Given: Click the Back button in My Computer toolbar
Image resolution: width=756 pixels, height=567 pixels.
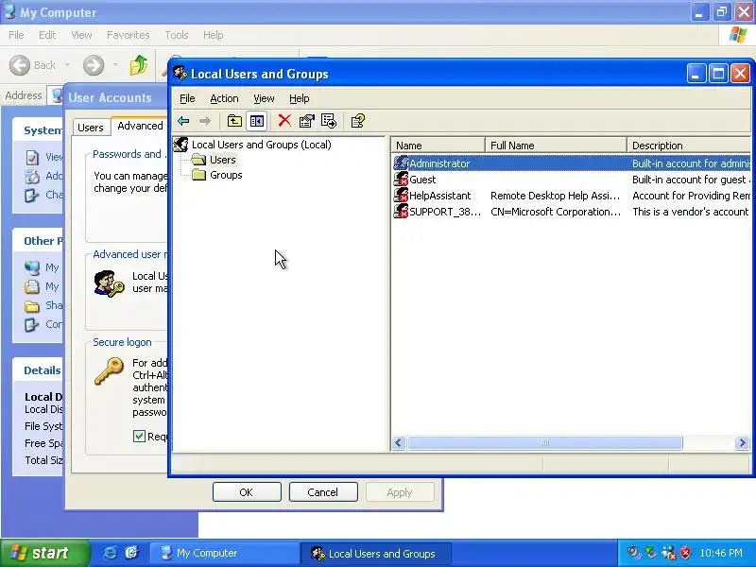Looking at the screenshot, I should (x=33, y=65).
